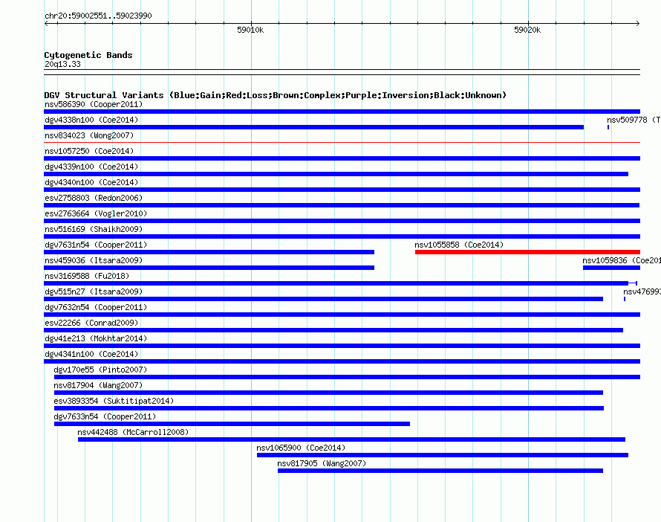Click the nsv1059836 variant label

point(622,260)
